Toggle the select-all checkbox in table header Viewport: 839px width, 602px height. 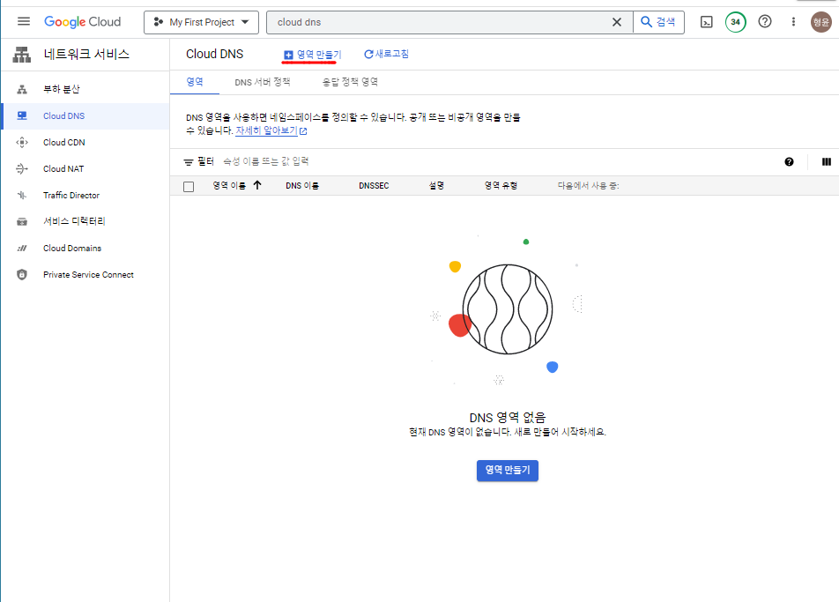click(189, 186)
